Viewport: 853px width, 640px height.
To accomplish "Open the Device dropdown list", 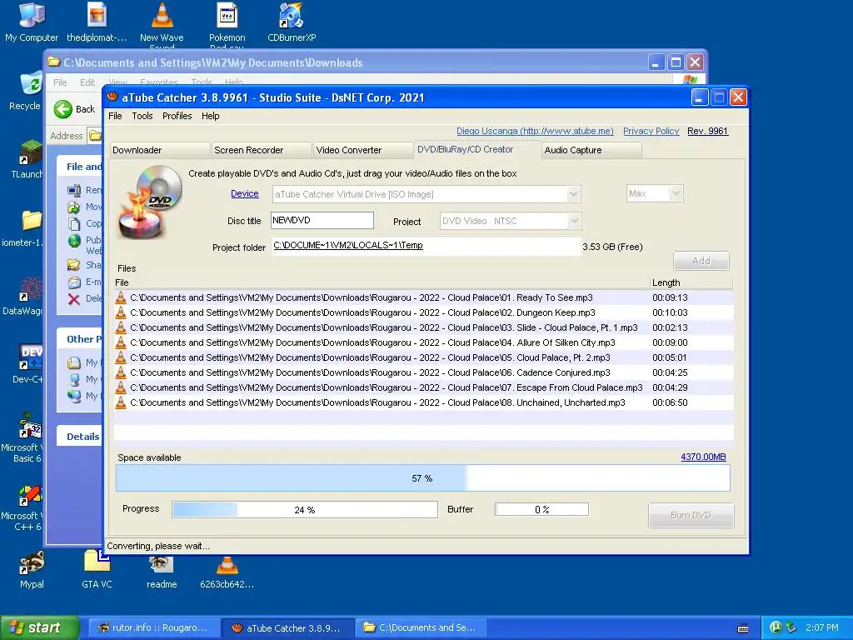I will point(573,194).
